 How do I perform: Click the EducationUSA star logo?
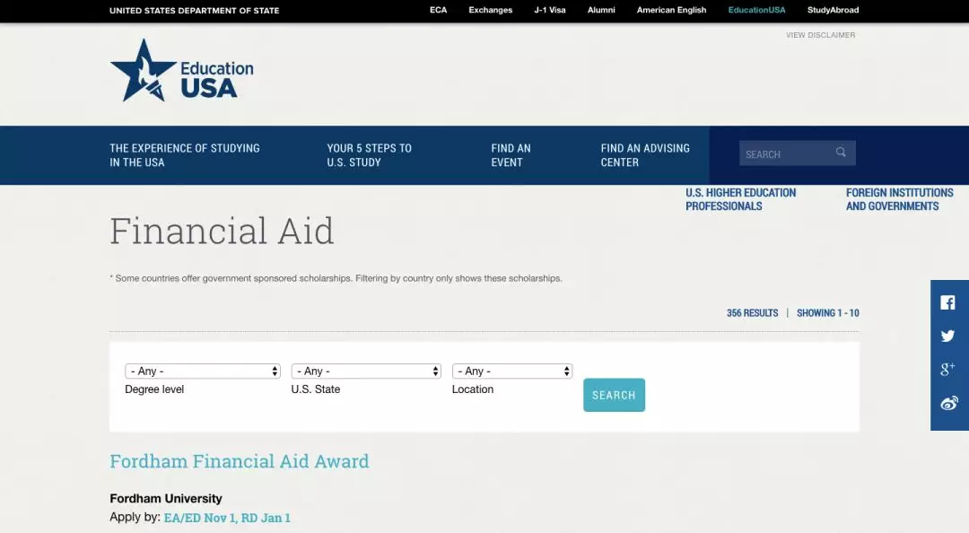181,71
